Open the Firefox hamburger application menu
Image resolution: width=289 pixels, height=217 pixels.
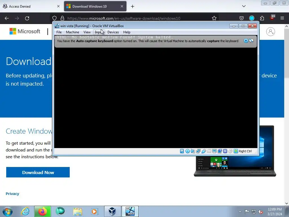pos(282,18)
